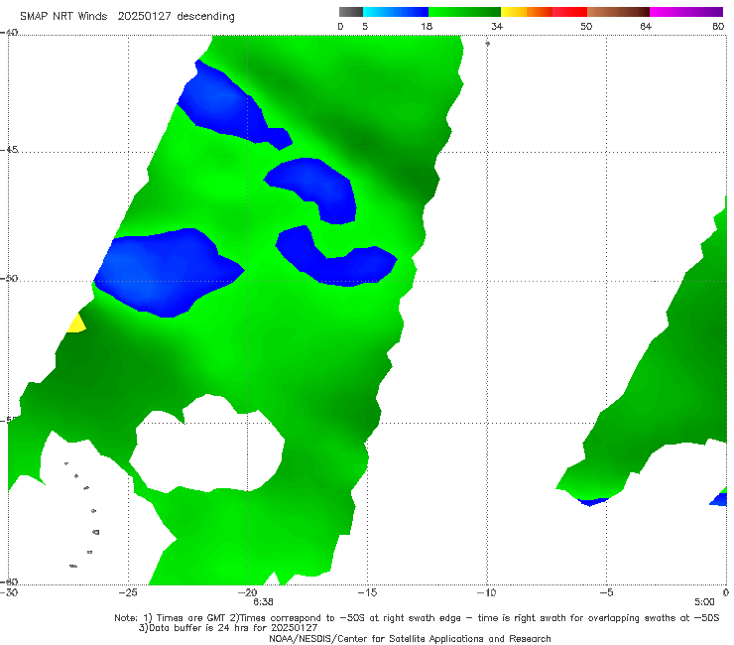
Task: Click the '-30' longitude axis label
Action: coord(9,592)
